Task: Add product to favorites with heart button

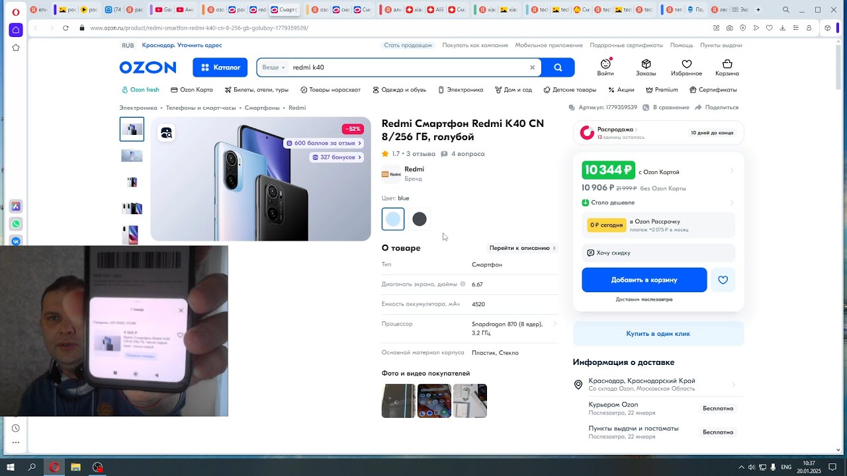Action: point(723,280)
